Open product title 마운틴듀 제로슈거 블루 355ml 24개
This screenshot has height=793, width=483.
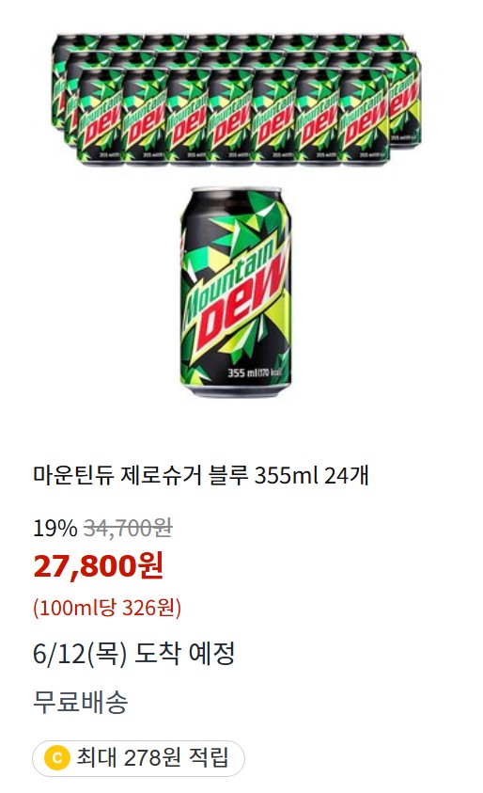201,475
